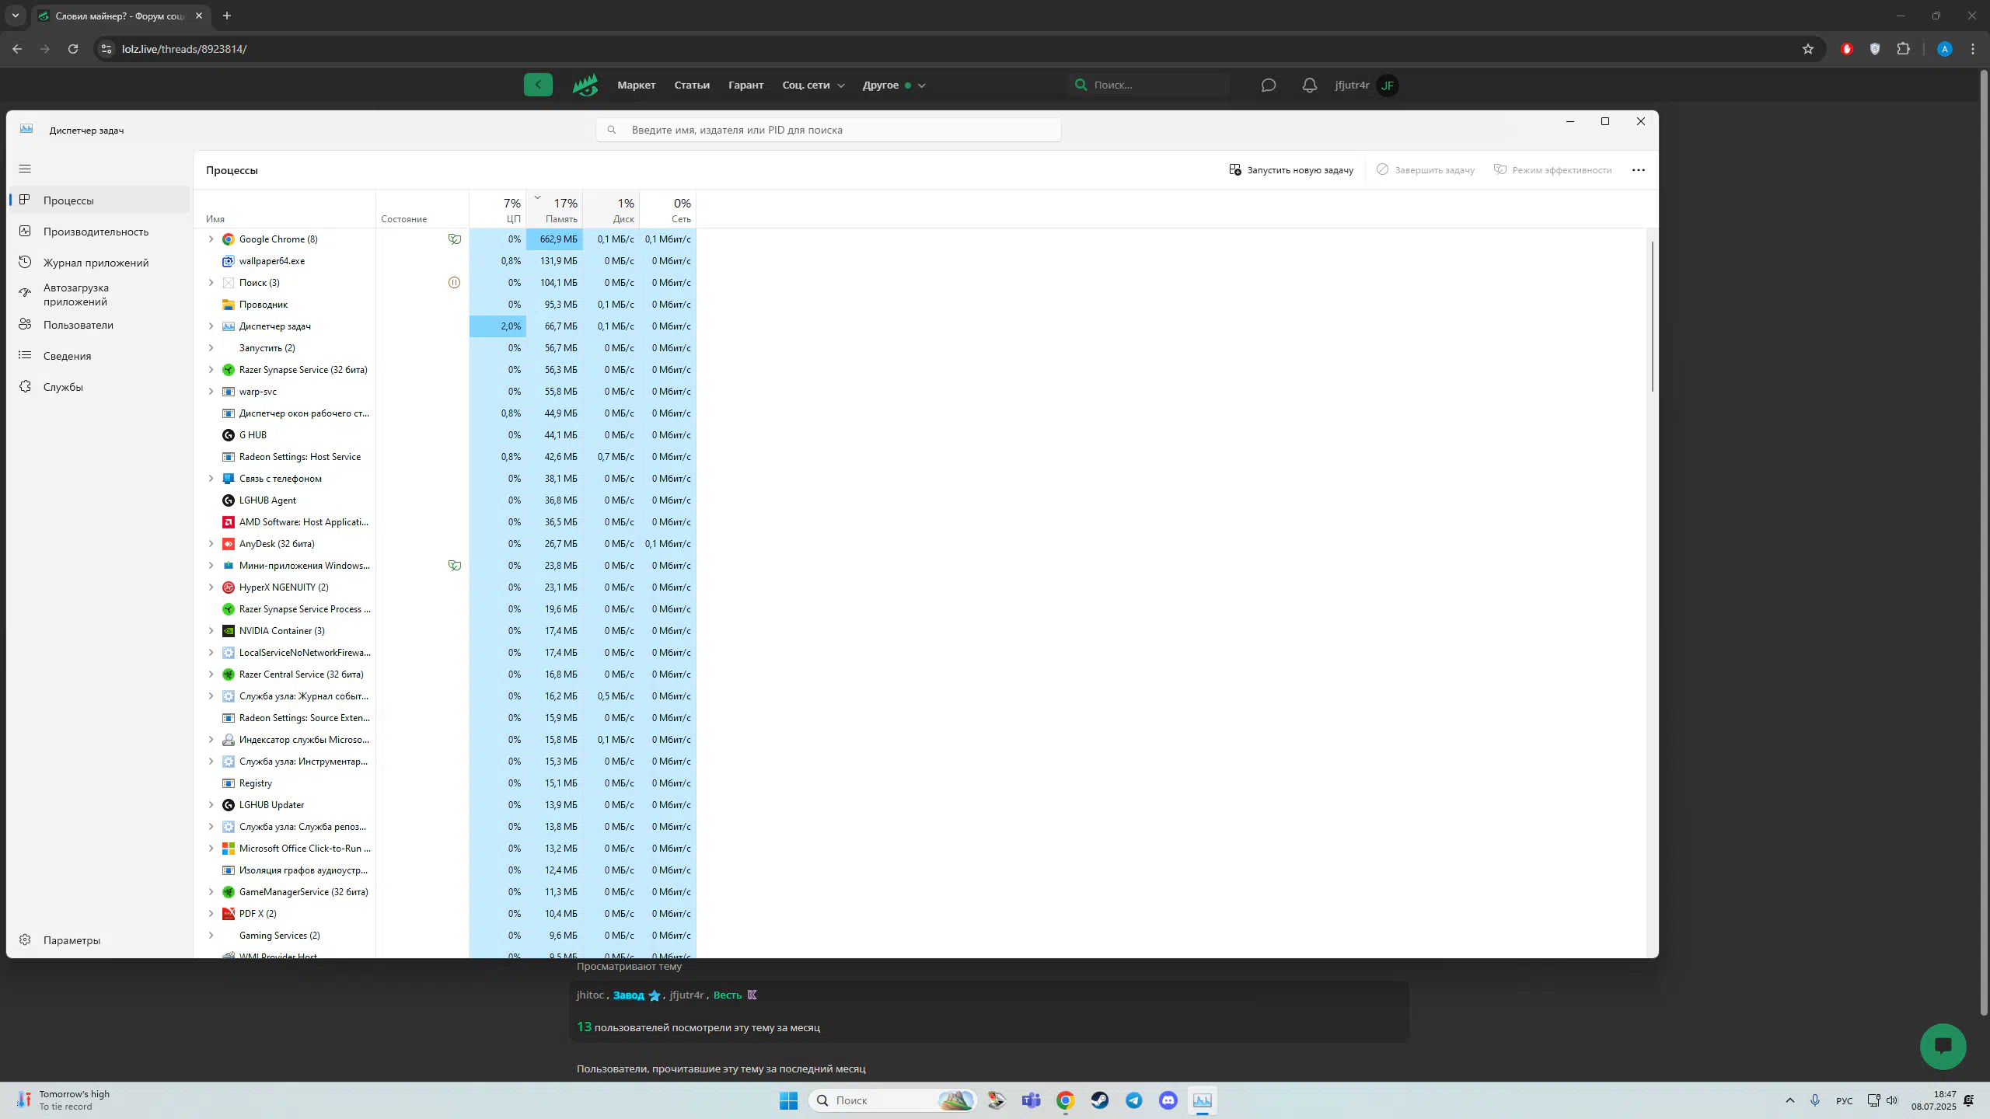
Task: Click the Services puzzle icon
Action: point(25,386)
